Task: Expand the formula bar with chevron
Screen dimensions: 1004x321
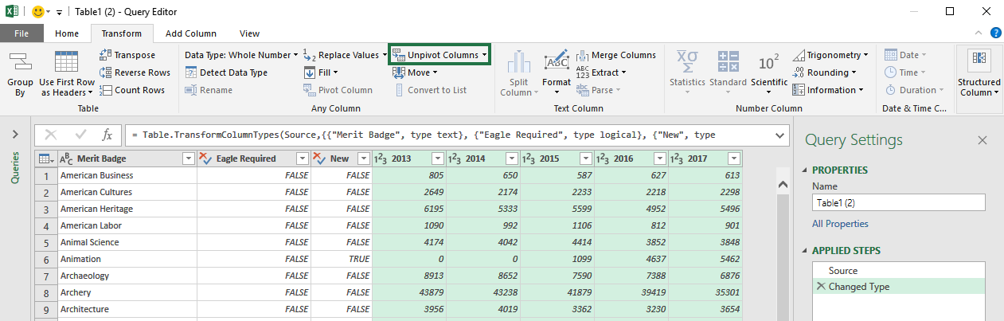Action: 779,135
